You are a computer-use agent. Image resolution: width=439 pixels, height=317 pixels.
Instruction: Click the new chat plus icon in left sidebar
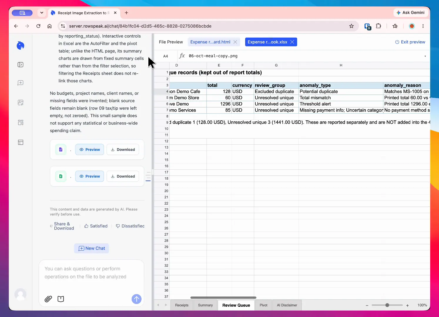[x=21, y=83]
